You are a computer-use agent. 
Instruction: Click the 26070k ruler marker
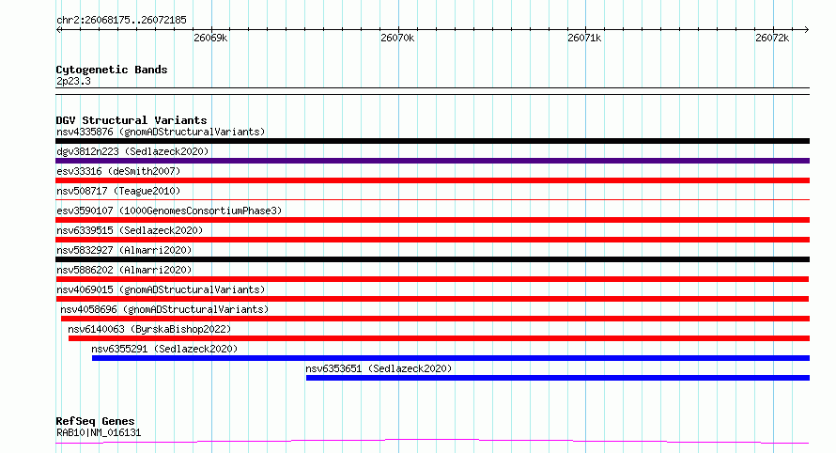(397, 38)
